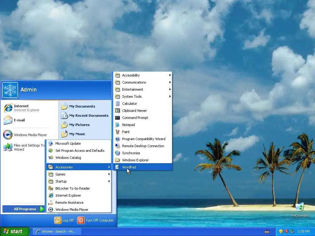Click the Remote Desktop Connection icon
The width and height of the screenshot is (315, 236).
point(118,146)
